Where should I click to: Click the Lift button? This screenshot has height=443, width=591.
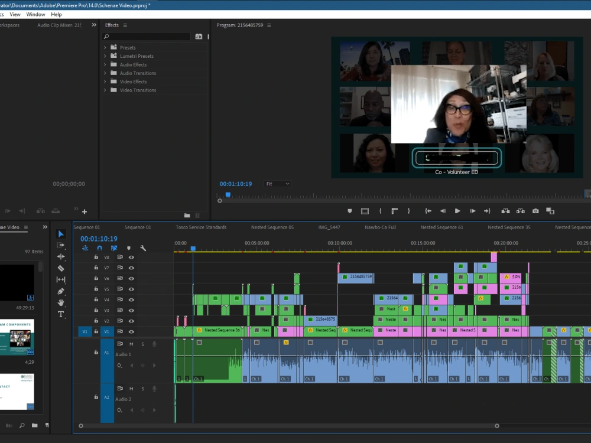point(505,211)
